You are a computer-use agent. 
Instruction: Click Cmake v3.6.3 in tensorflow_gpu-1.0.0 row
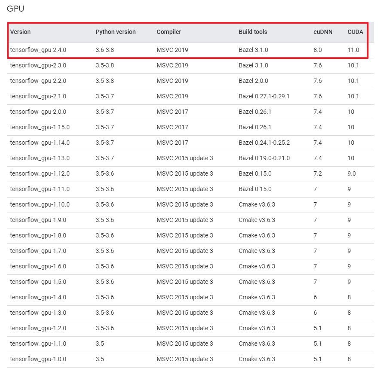(257, 359)
